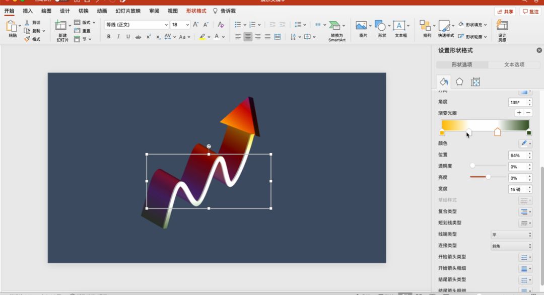Toggle subscript formatting
Image resolution: width=544 pixels, height=295 pixels.
(158, 37)
